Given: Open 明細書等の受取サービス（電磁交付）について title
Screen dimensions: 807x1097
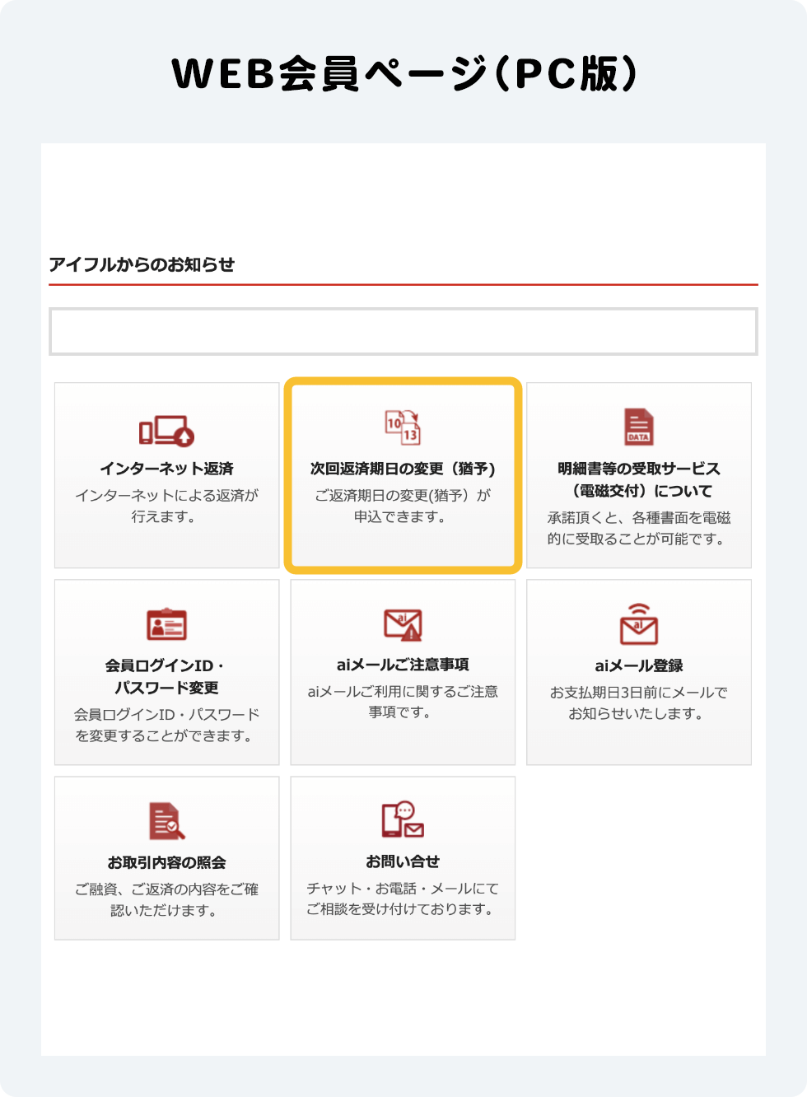Looking at the screenshot, I should (x=639, y=479).
